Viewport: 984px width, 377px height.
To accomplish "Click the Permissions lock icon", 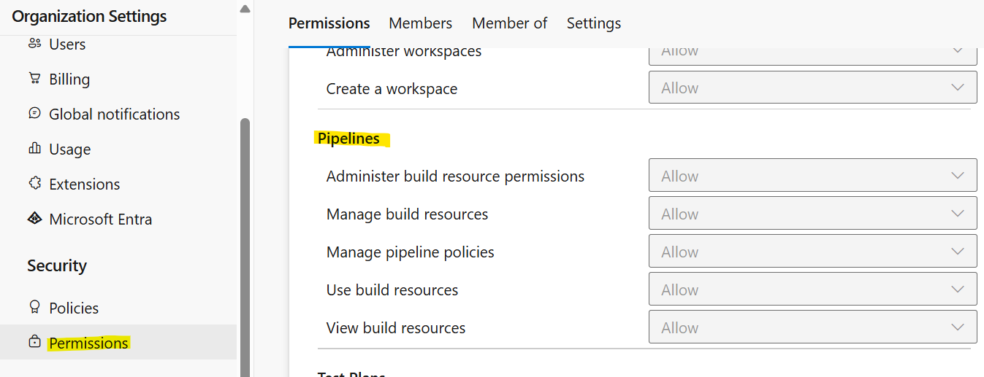I will click(x=34, y=342).
